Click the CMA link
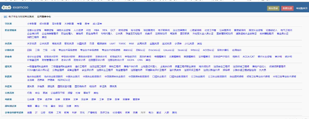This screenshot has height=119, width=309. click(x=140, y=60)
